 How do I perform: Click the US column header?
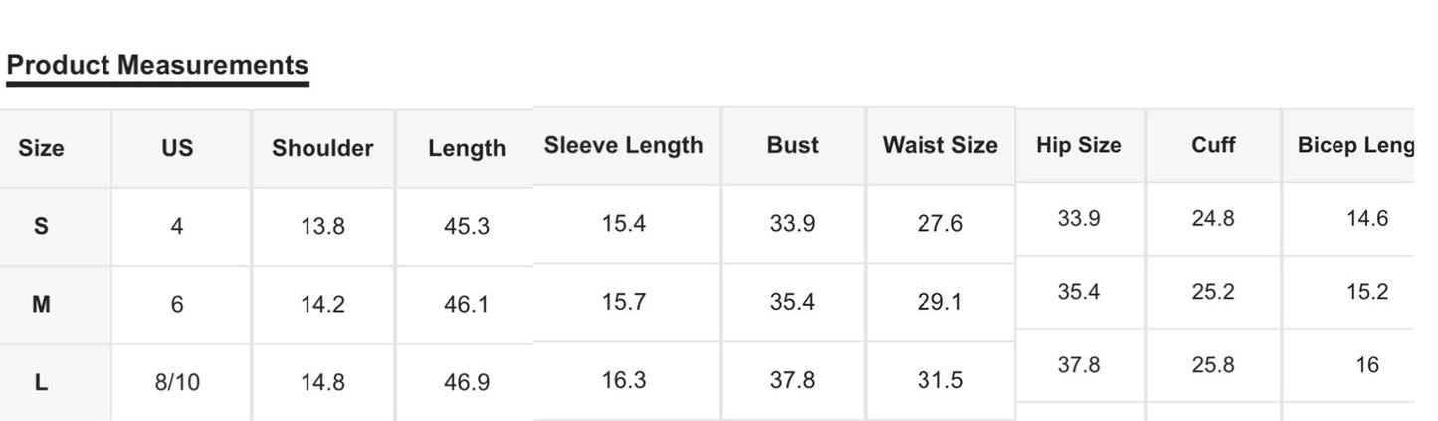coord(177,148)
